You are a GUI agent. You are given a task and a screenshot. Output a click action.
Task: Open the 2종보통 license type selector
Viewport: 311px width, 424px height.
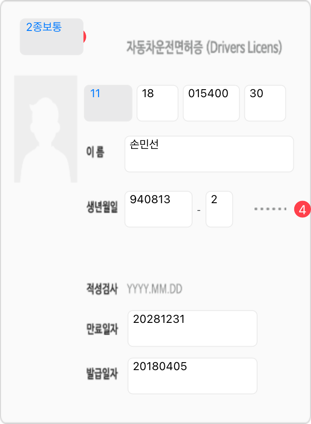52,37
